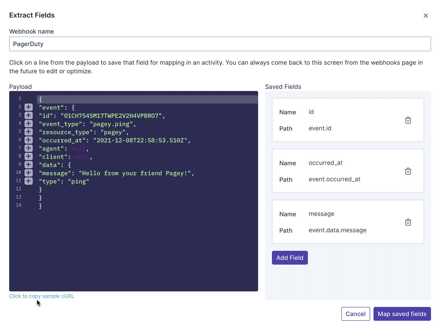The height and width of the screenshot is (330, 440).
Task: Cancel the Extract Fields dialog
Action: click(355, 314)
